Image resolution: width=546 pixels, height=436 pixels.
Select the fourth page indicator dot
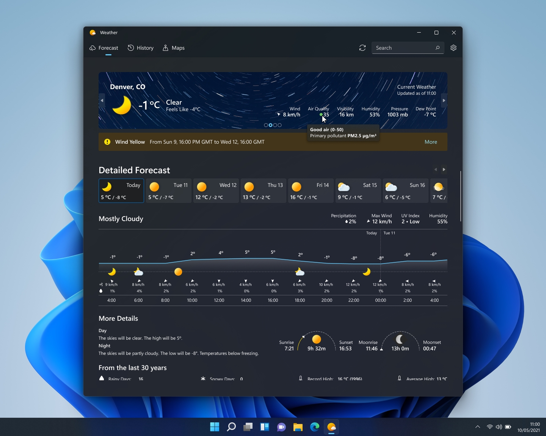pos(280,125)
